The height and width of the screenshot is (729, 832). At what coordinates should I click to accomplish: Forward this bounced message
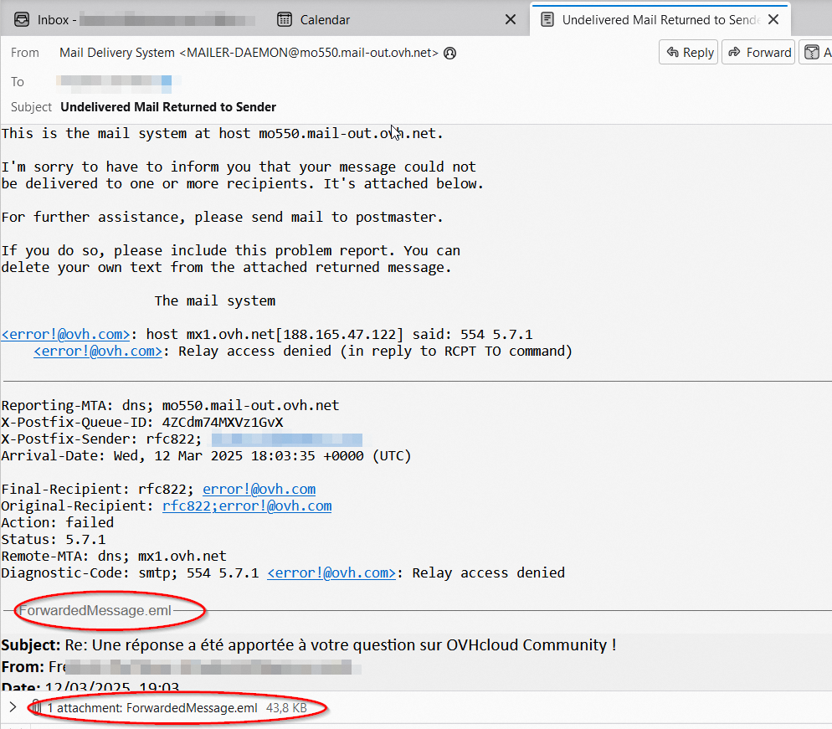click(x=759, y=53)
